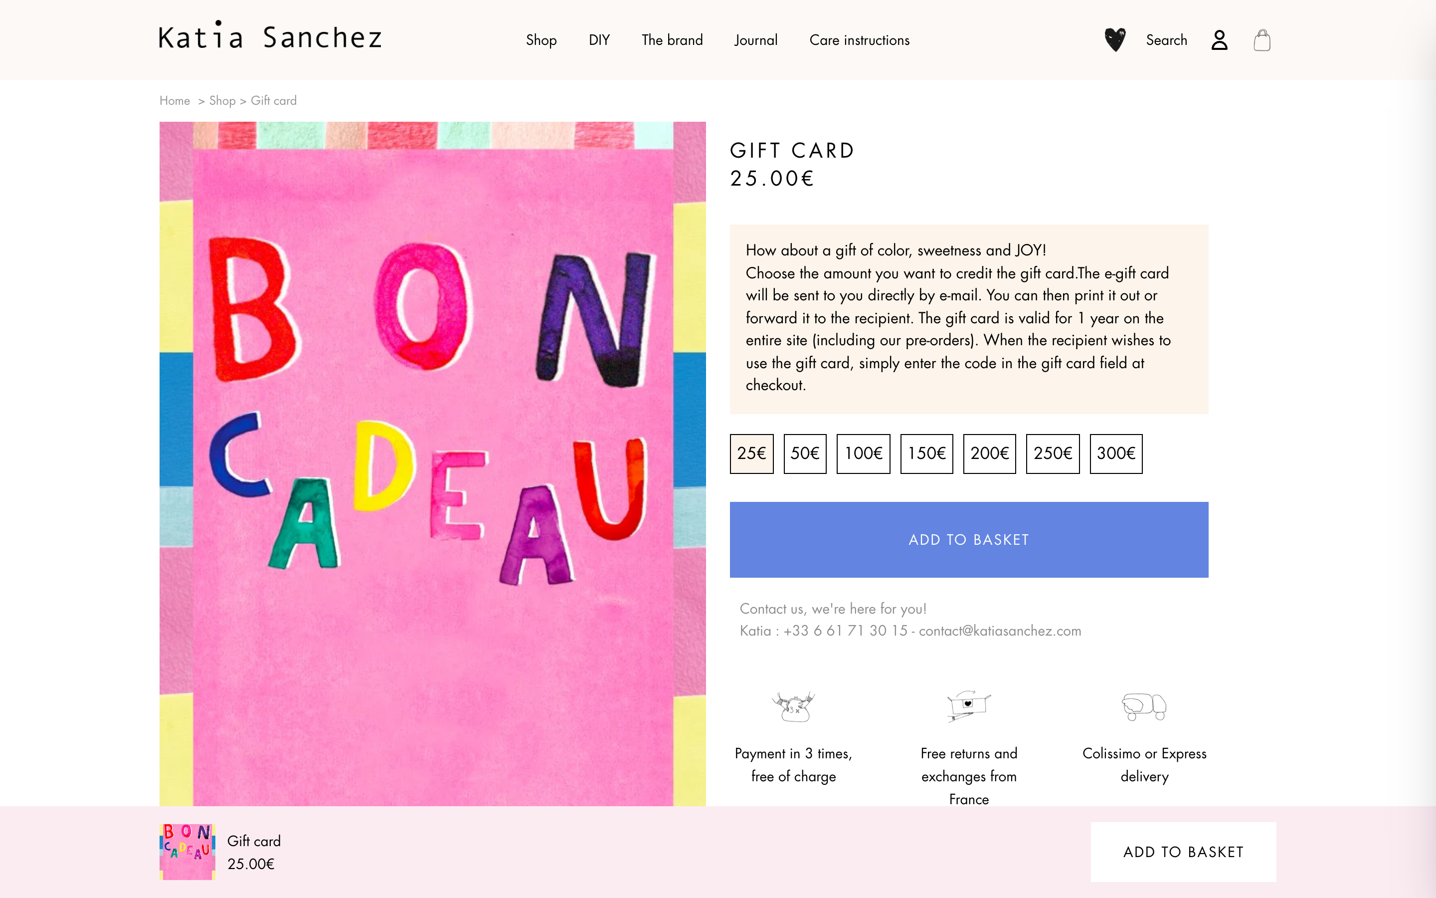
Task: Click the free returns package icon
Action: click(968, 705)
